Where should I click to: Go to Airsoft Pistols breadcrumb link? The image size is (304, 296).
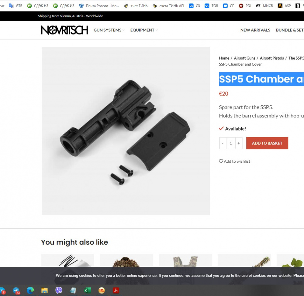[271, 58]
